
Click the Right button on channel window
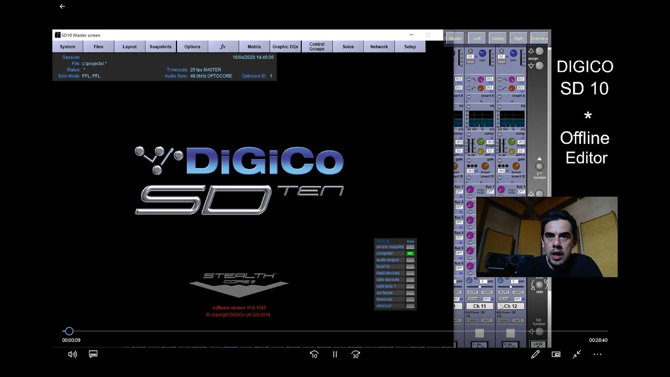[x=518, y=38]
